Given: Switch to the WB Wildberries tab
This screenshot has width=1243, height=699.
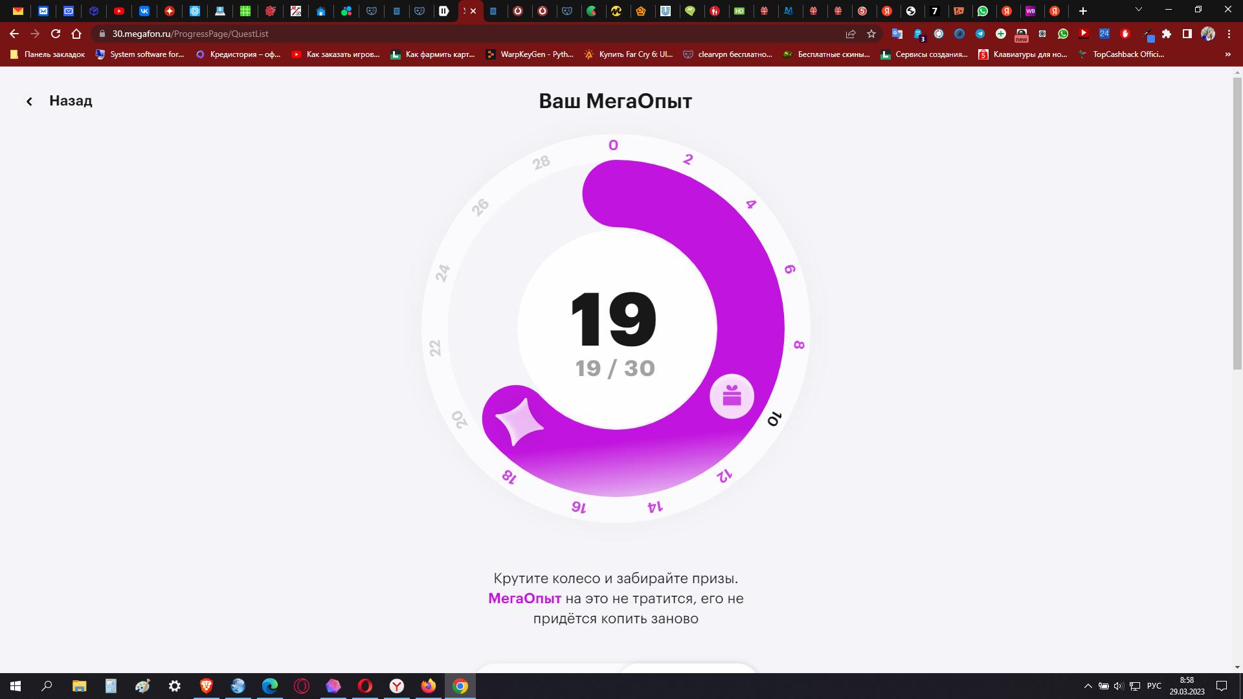Looking at the screenshot, I should 1031,11.
